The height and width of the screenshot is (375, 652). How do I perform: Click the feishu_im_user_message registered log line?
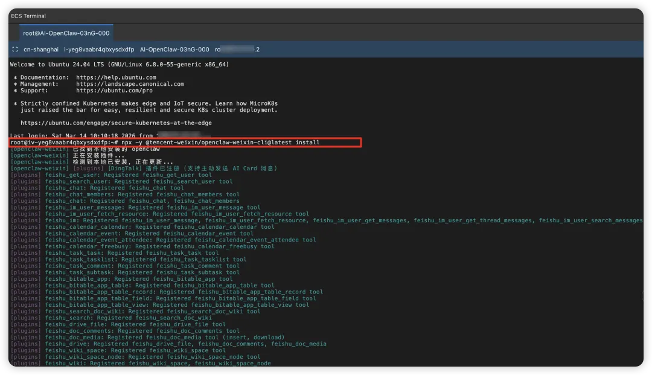(x=135, y=208)
